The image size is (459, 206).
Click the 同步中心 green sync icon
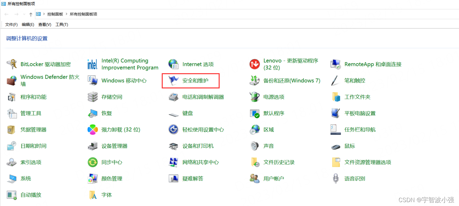click(x=93, y=162)
